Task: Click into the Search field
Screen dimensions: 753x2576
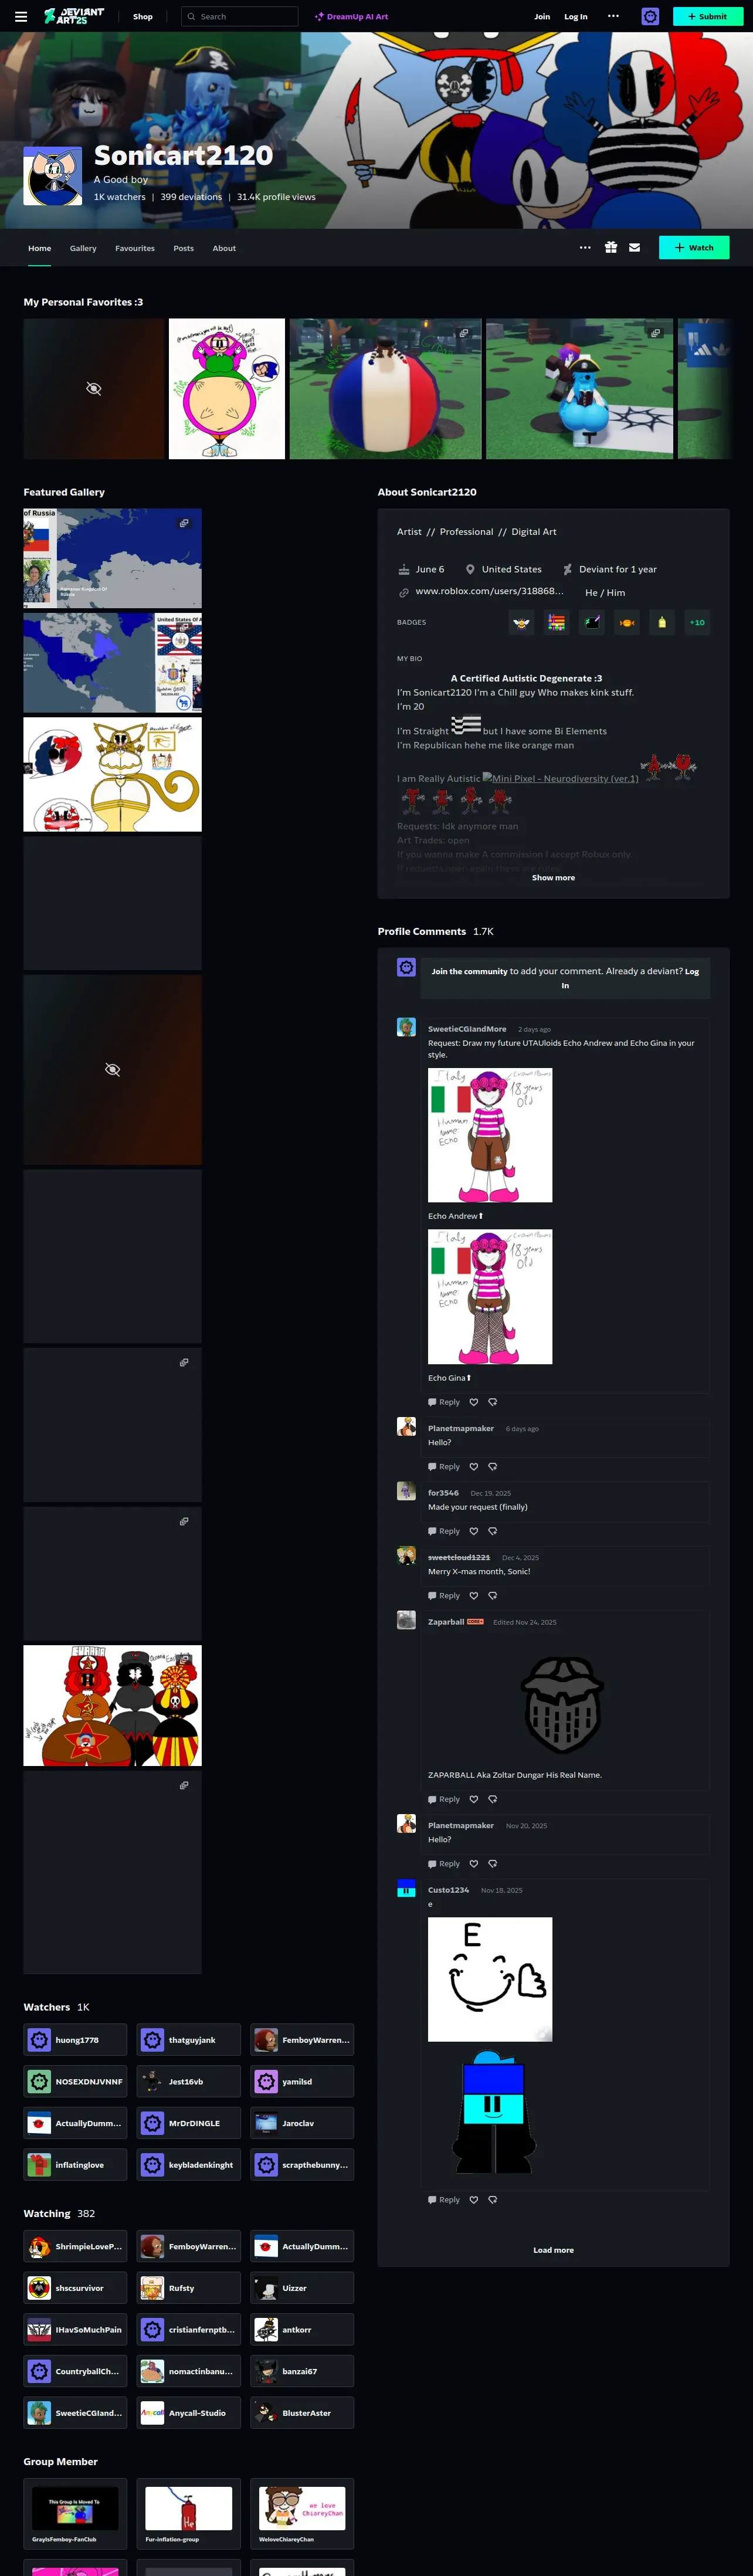Action: [240, 16]
